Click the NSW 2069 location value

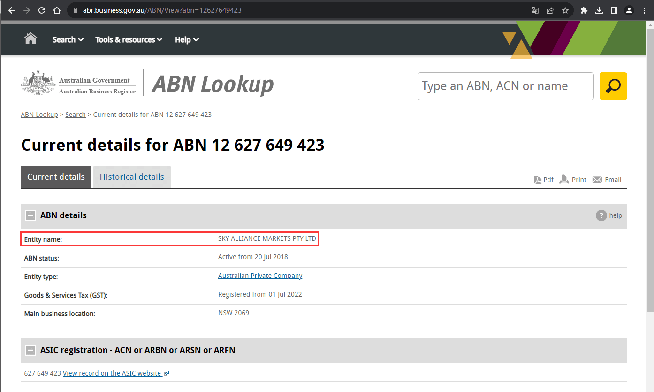[x=234, y=313]
